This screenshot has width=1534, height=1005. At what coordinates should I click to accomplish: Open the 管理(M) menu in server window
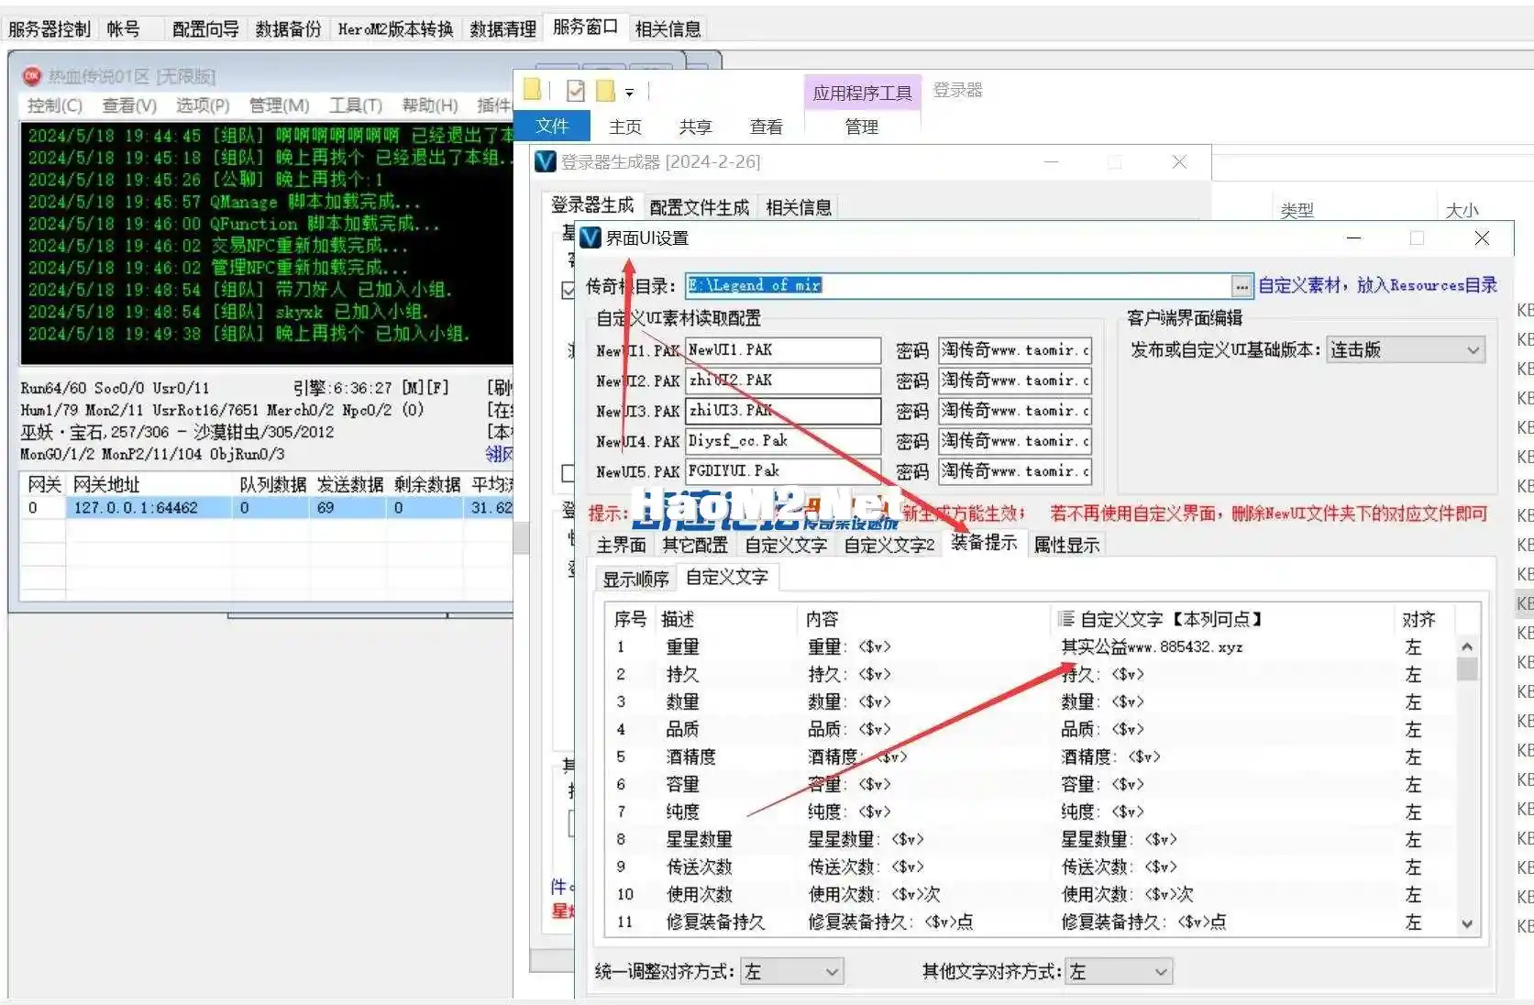tap(280, 105)
